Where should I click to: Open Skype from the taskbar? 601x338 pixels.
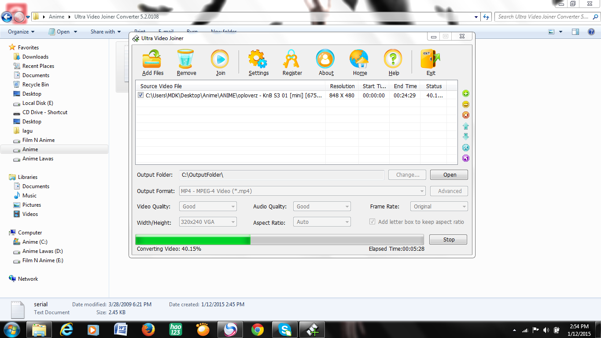[x=285, y=330]
